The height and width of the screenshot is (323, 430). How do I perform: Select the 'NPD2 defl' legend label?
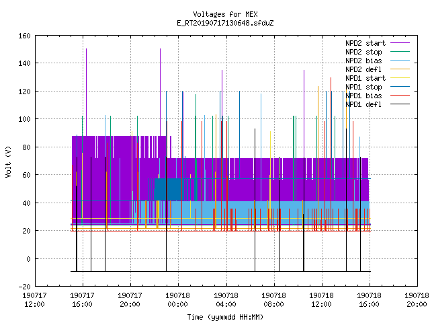click(x=363, y=69)
